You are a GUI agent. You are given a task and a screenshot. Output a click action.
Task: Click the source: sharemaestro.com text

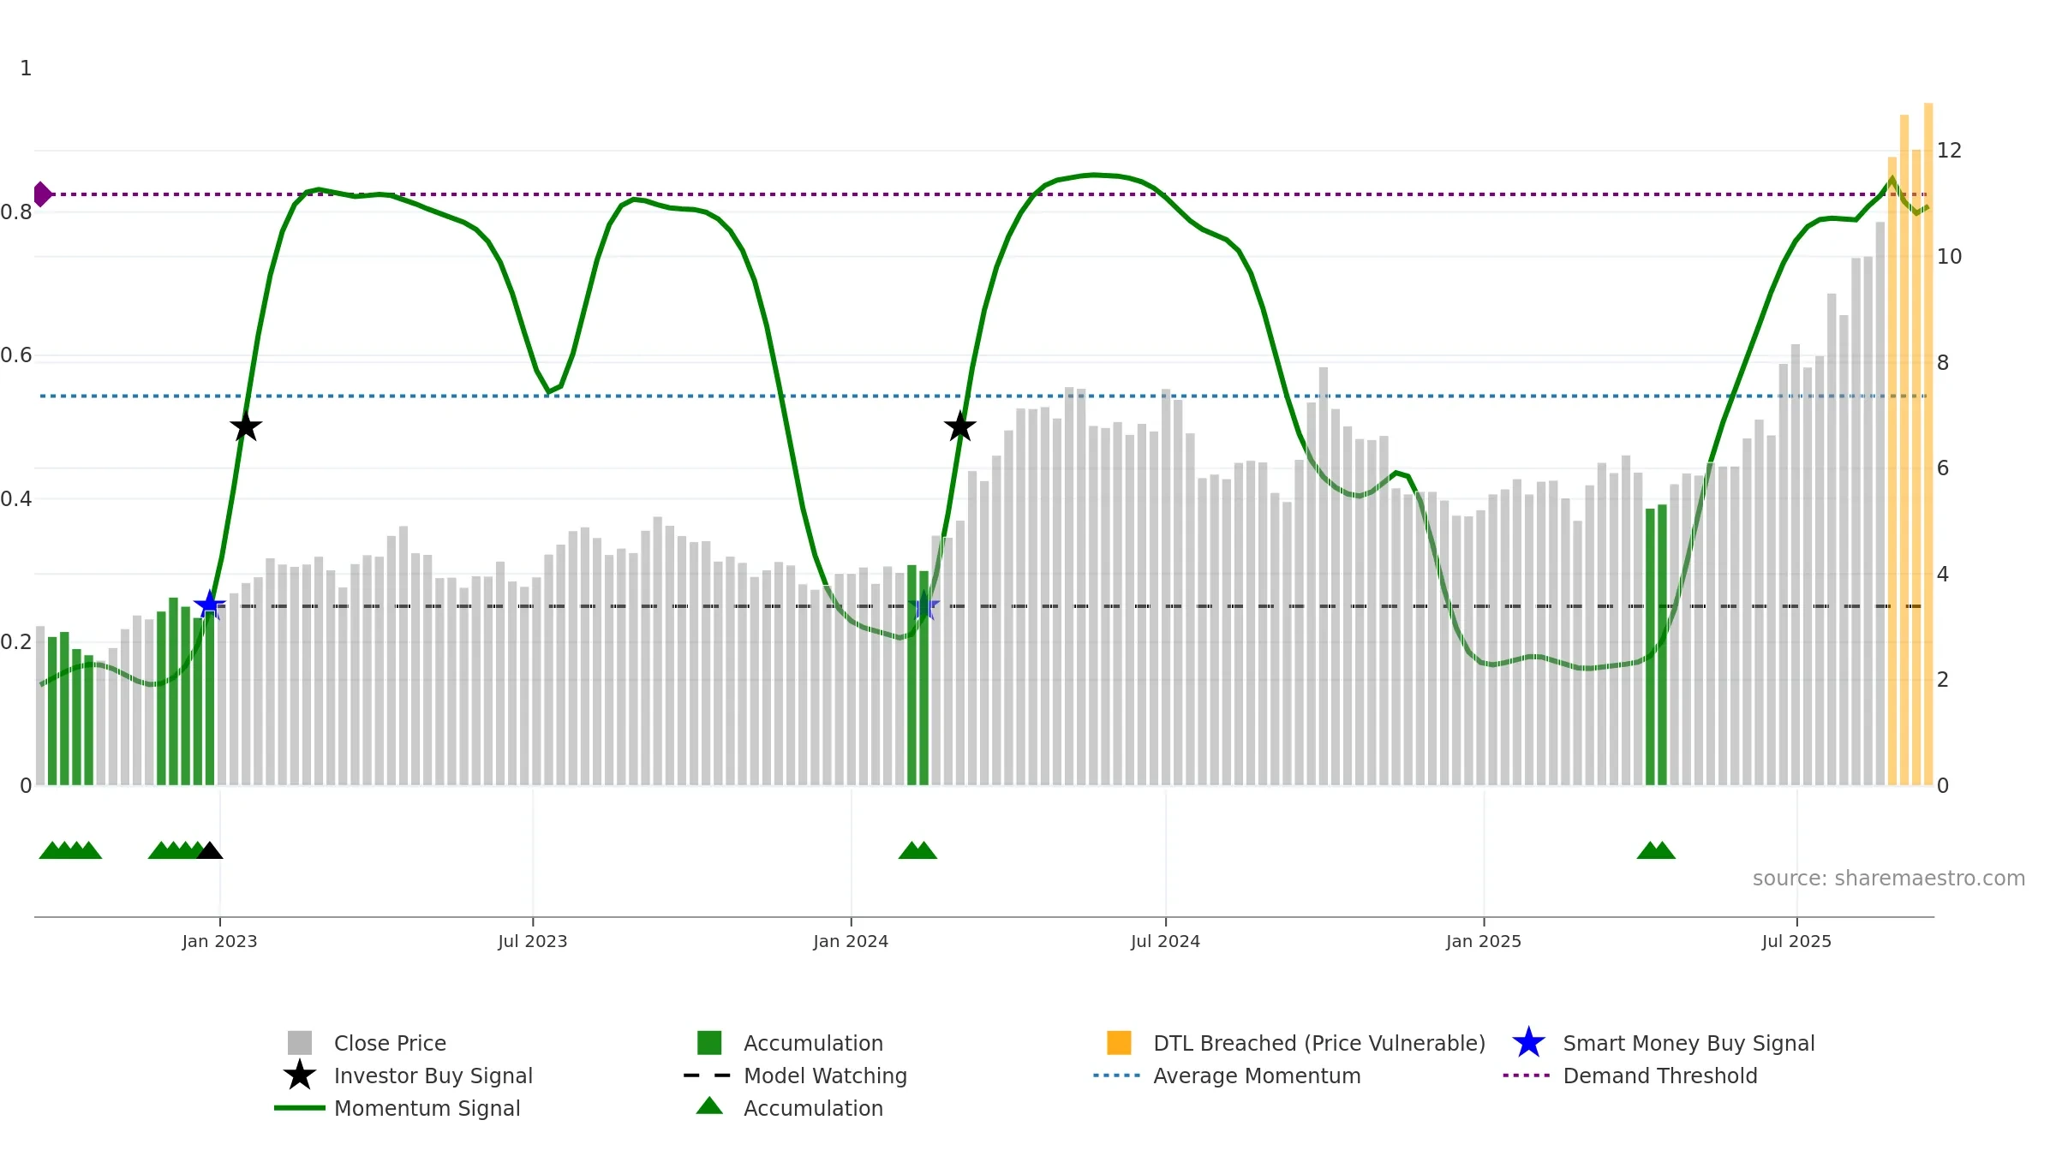pos(1888,879)
